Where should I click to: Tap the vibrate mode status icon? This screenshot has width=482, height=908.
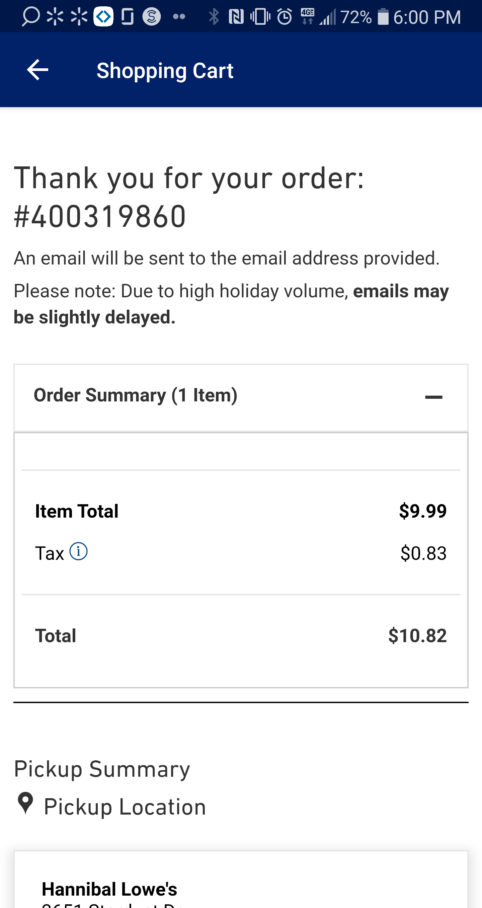(260, 16)
